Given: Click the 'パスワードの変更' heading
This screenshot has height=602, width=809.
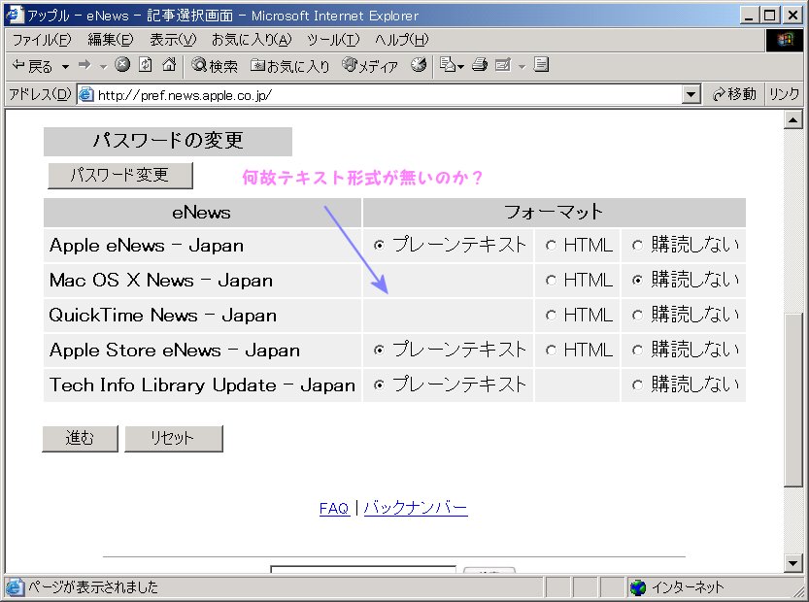Looking at the screenshot, I should pos(168,141).
